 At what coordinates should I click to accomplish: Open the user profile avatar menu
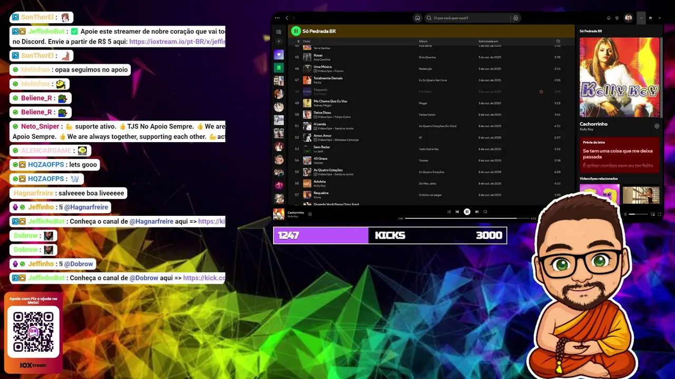(x=628, y=18)
